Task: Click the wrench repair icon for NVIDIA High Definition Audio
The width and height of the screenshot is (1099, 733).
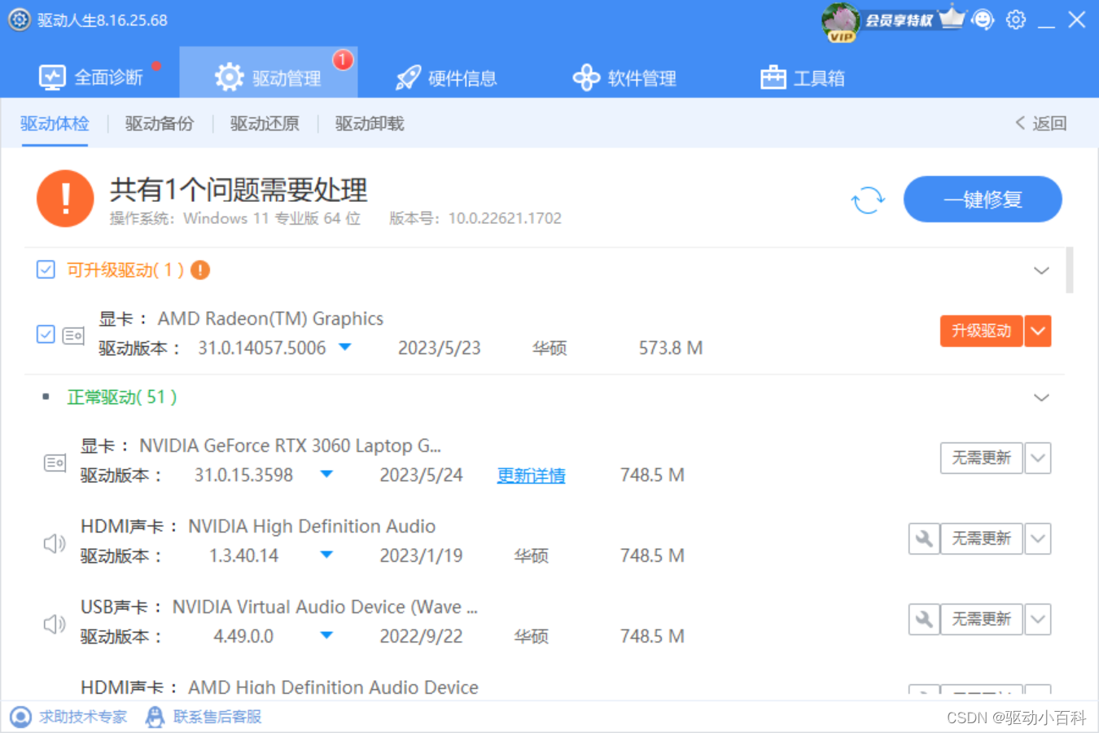Action: [x=924, y=538]
